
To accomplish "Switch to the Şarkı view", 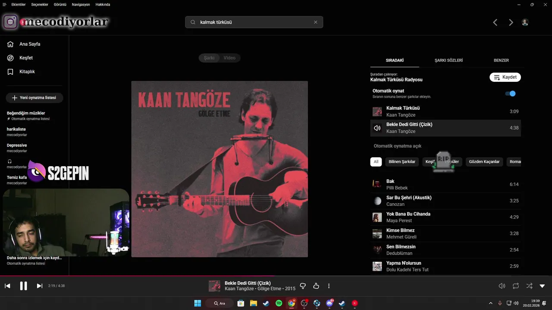I will click(x=209, y=58).
